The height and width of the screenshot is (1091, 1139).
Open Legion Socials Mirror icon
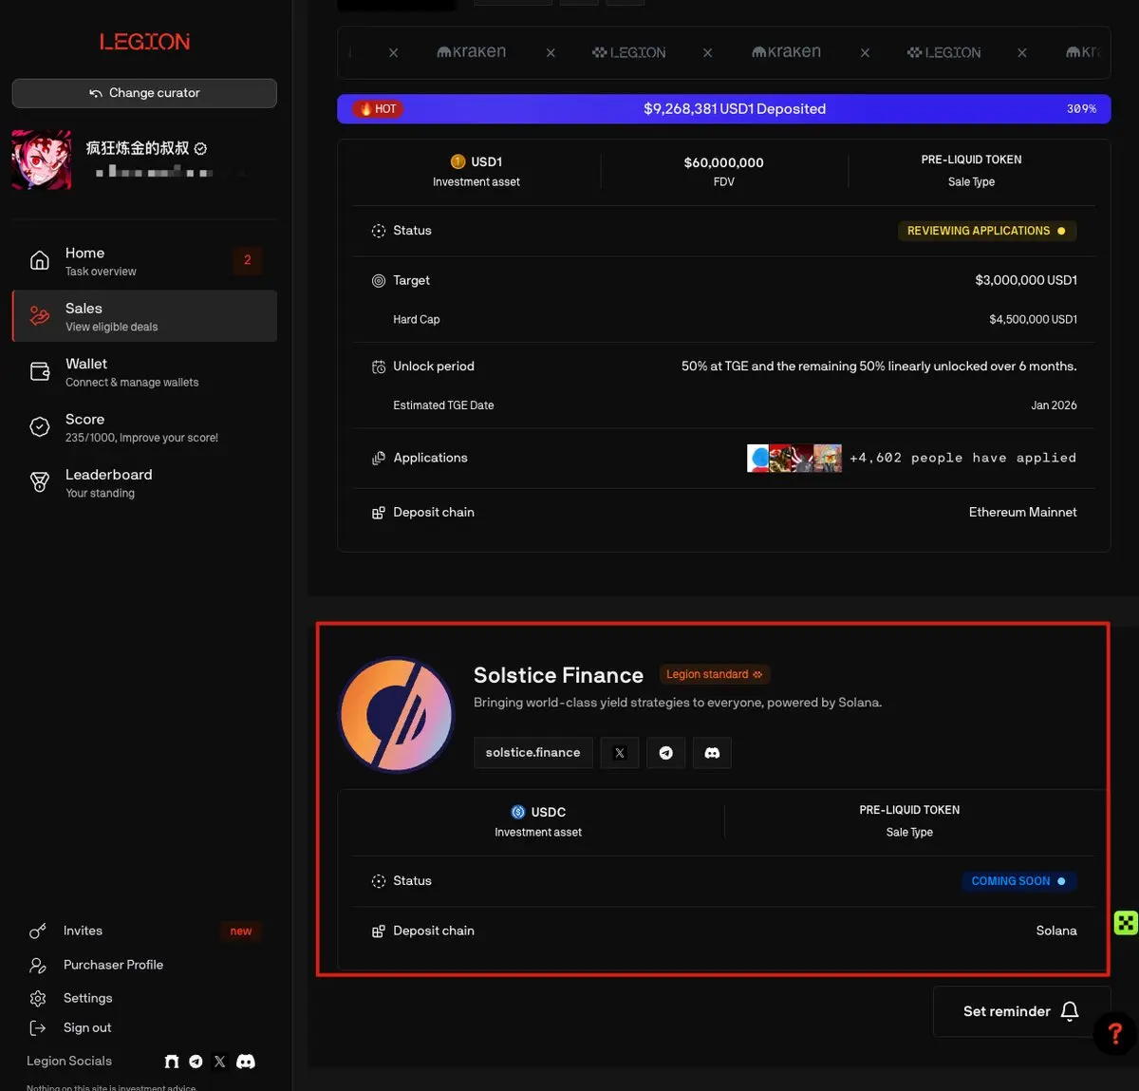click(172, 1062)
